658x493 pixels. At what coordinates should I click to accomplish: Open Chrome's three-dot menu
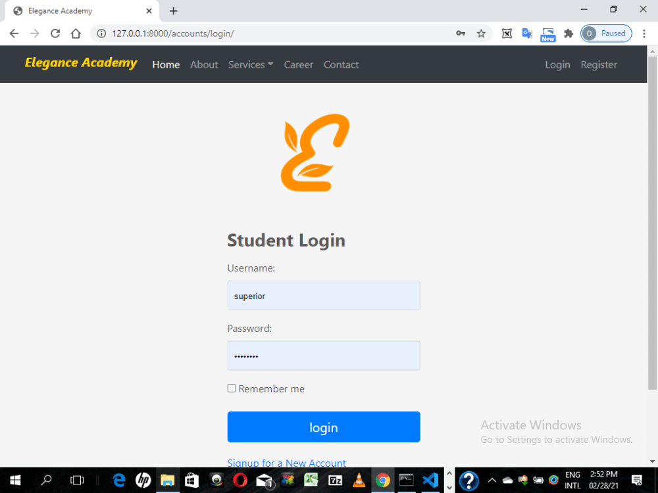click(x=644, y=34)
